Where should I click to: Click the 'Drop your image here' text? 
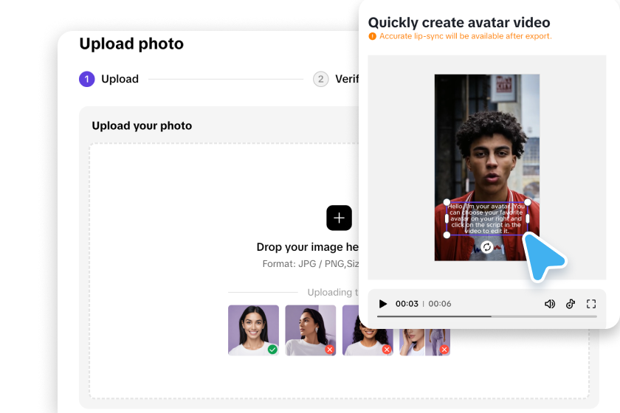pos(308,247)
